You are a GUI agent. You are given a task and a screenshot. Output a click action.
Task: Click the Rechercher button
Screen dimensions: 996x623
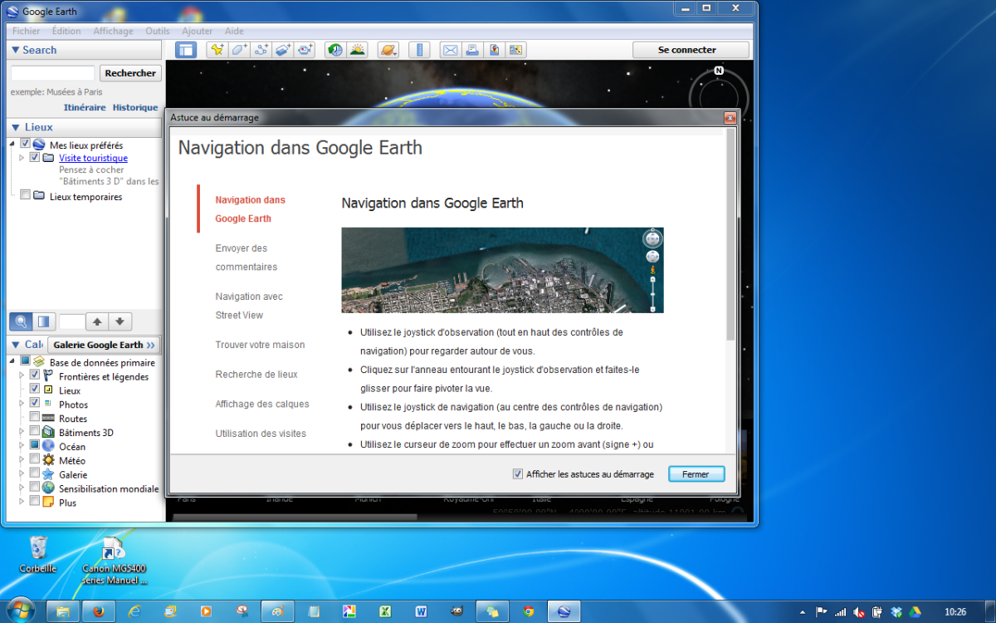pos(130,73)
